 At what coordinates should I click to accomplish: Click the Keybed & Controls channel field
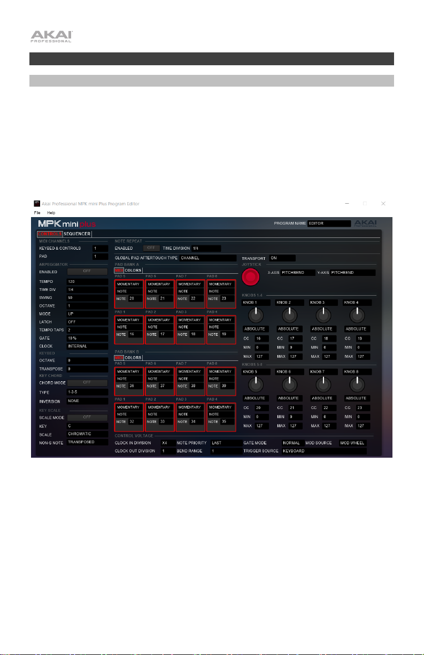(100, 249)
